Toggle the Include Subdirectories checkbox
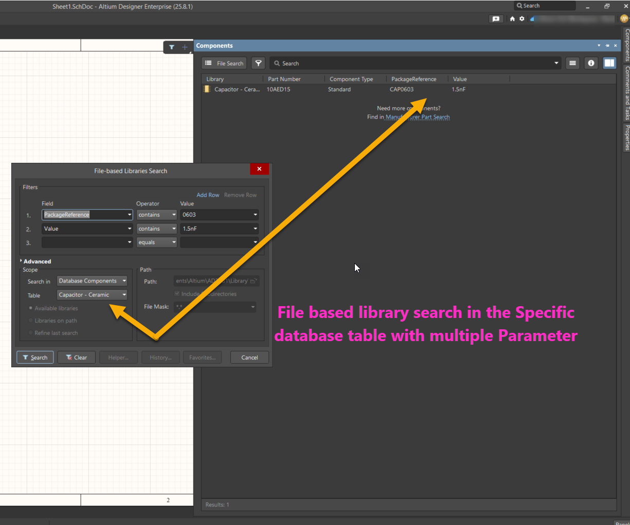 coord(177,294)
